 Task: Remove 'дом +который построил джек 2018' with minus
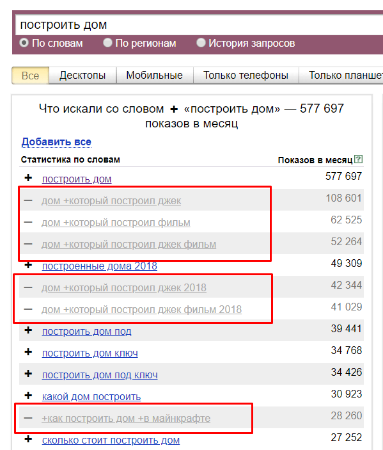pos(28,287)
